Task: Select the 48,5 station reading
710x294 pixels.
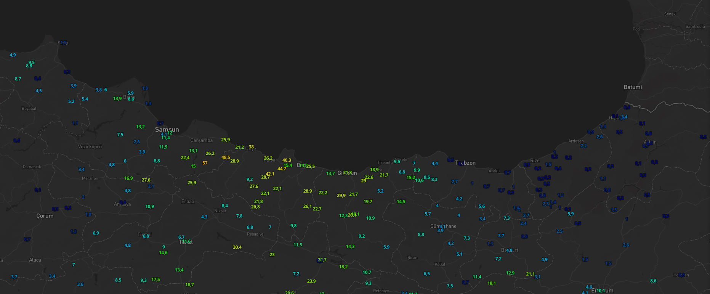Action: pyautogui.click(x=226, y=157)
